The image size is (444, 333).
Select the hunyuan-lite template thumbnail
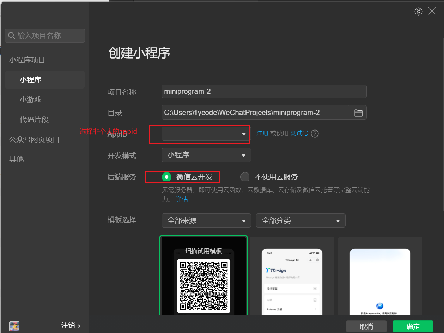click(x=380, y=276)
